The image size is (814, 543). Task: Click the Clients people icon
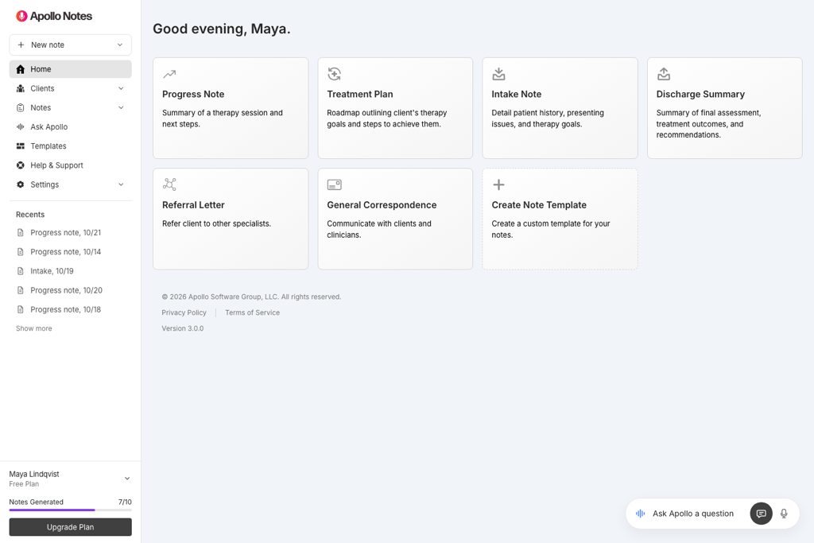coord(20,88)
